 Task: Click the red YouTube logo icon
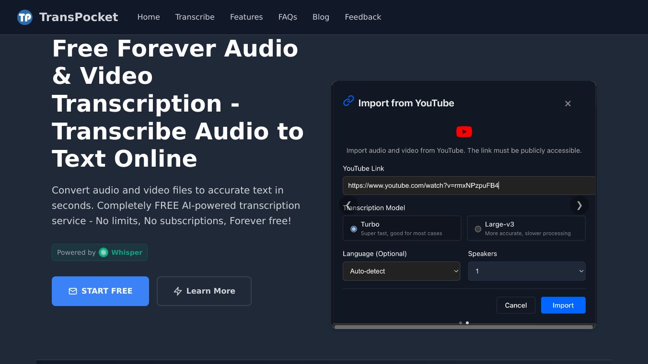click(x=464, y=132)
